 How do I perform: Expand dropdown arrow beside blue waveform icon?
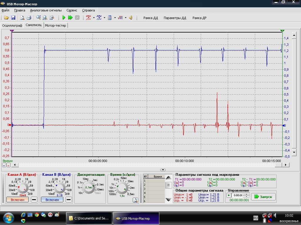(x=104, y=18)
